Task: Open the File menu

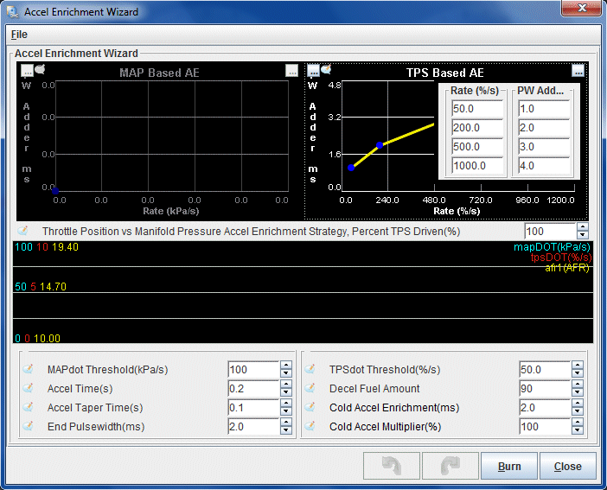Action: [19, 35]
